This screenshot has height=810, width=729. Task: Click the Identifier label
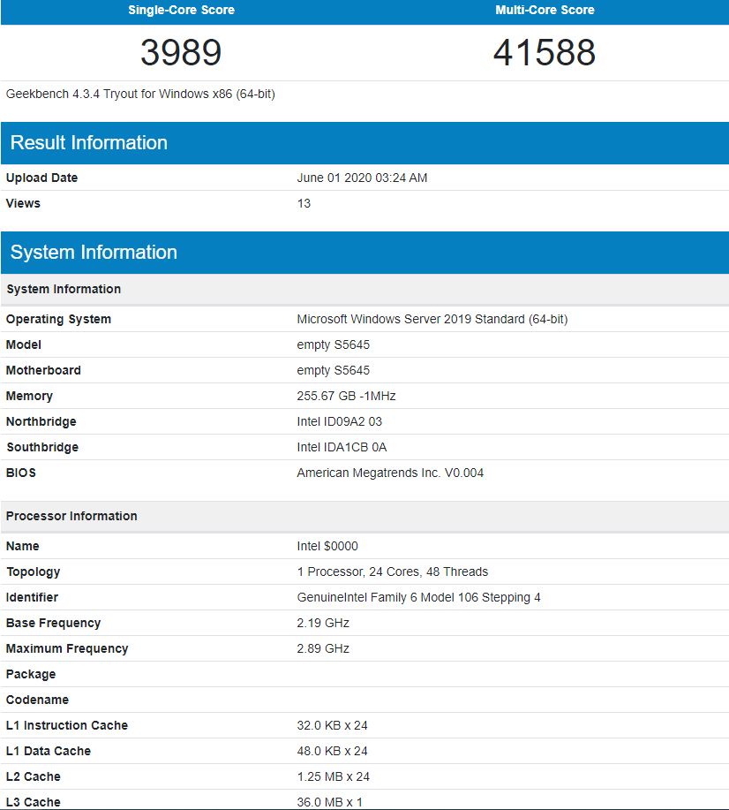32,598
